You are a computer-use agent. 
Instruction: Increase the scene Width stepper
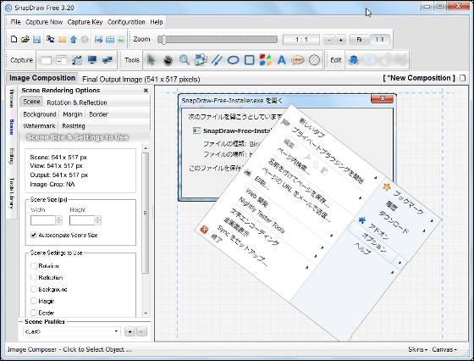59,218
